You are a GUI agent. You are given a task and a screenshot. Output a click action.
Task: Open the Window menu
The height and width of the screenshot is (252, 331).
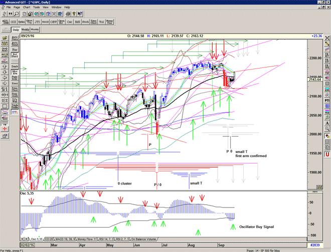point(56,7)
